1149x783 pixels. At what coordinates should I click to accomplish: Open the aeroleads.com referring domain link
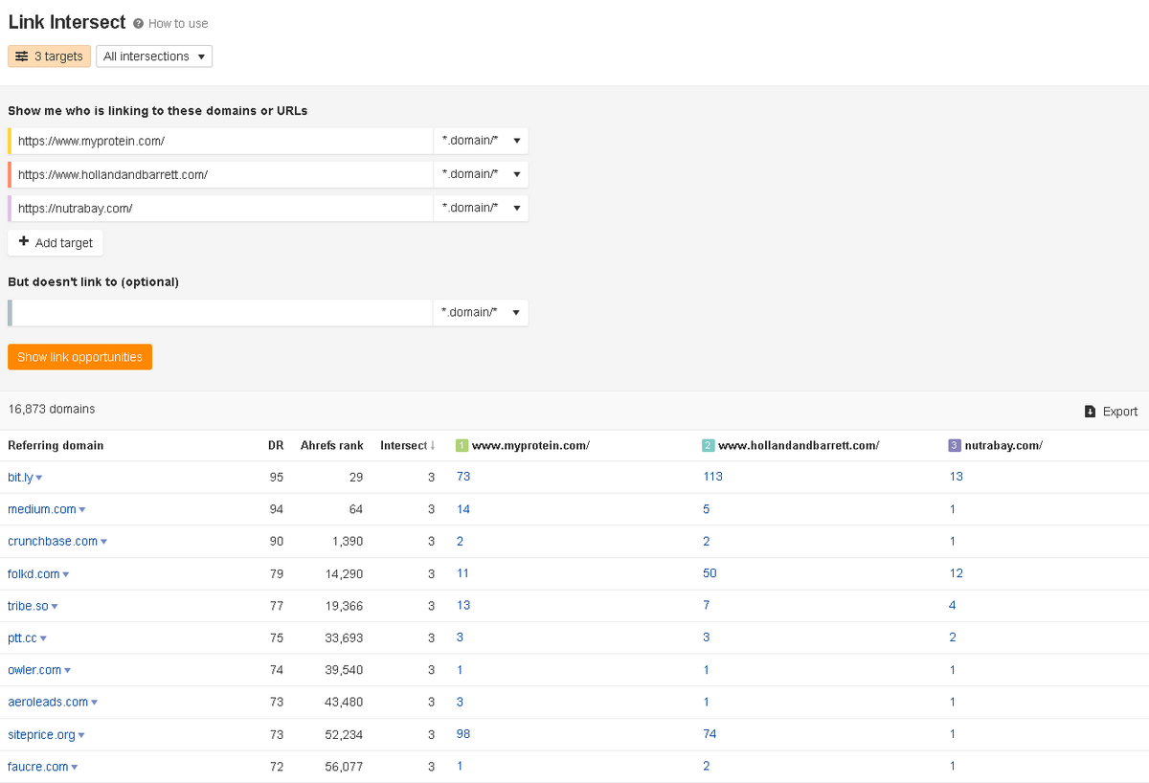pos(48,702)
